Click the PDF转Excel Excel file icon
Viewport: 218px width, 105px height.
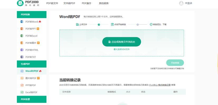[x=22, y=36]
